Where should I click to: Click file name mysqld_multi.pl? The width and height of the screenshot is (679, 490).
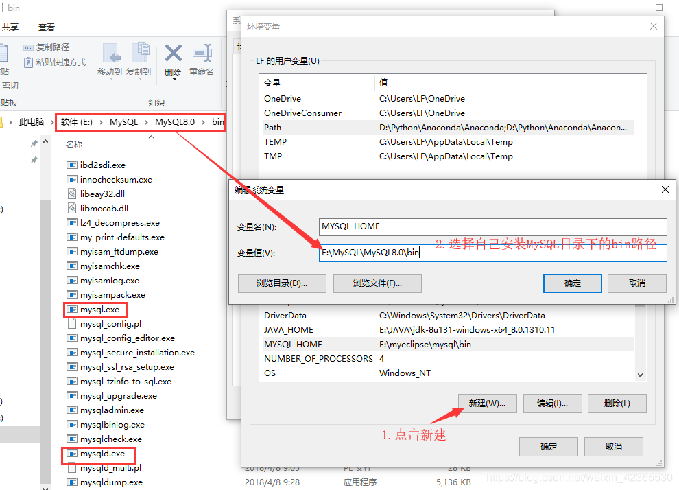pos(110,468)
